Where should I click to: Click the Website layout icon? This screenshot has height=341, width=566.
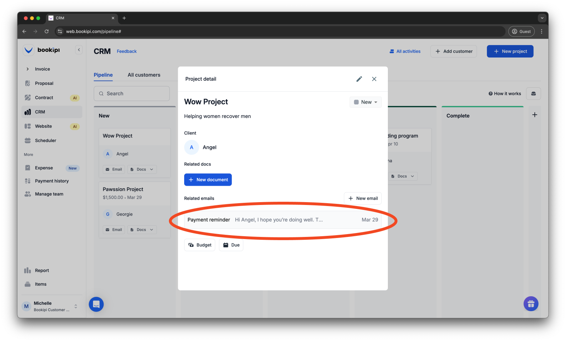[28, 126]
